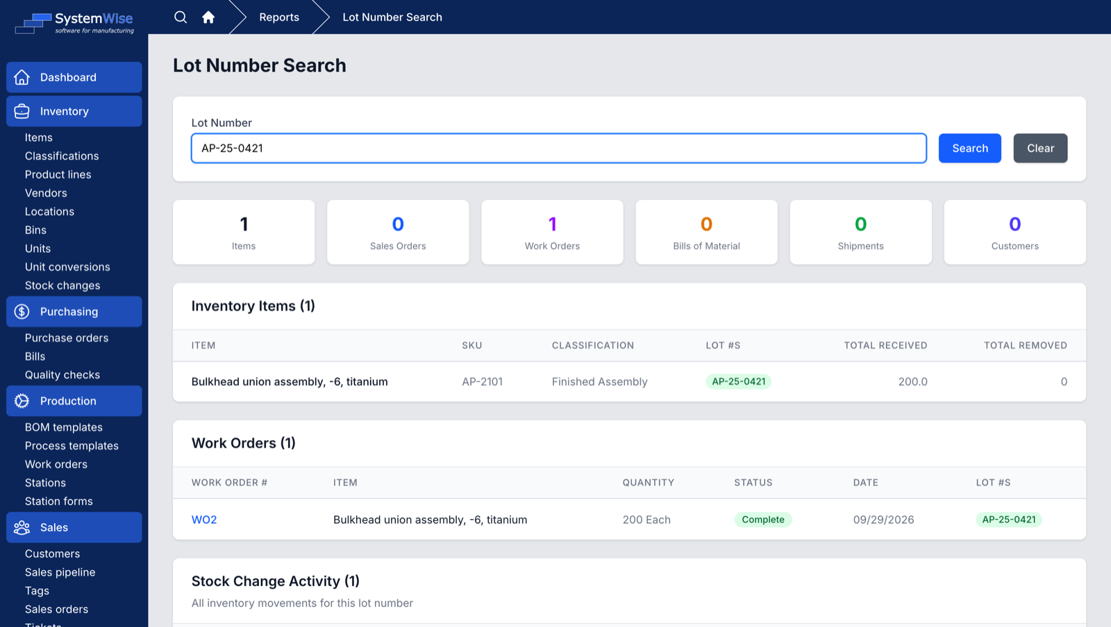Click the Work Orders count card
The width and height of the screenshot is (1111, 627).
(552, 232)
